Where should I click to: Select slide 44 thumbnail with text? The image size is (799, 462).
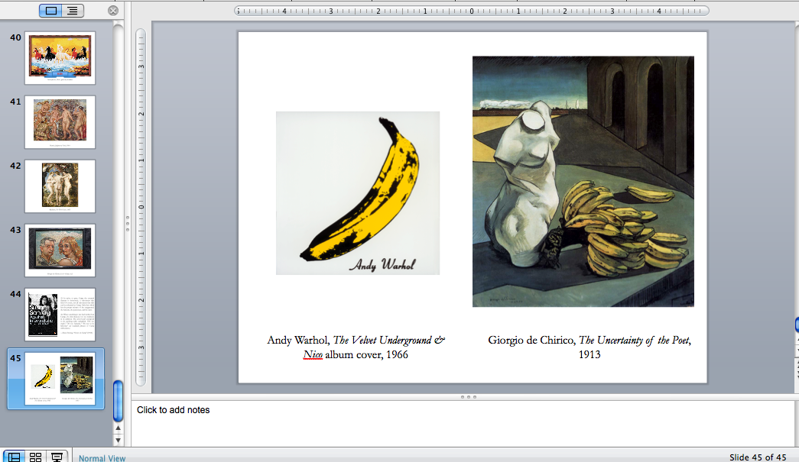click(x=60, y=315)
